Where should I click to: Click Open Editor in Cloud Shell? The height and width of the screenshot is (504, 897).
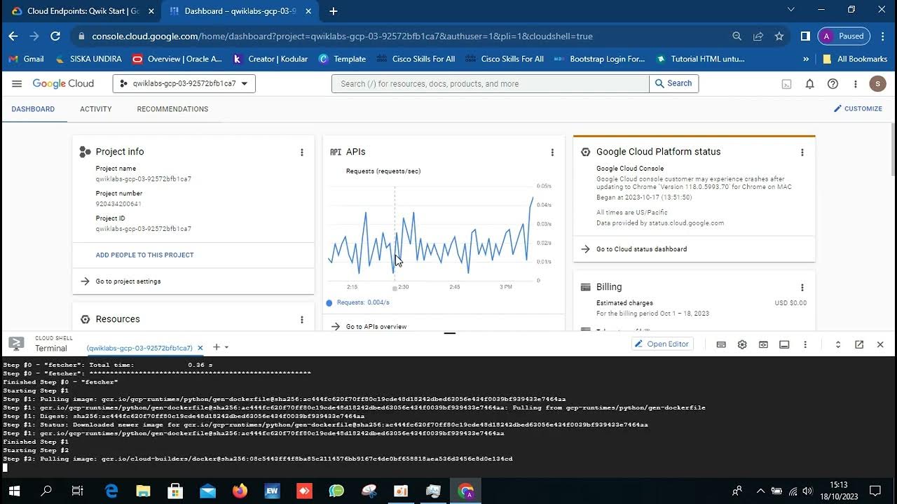coord(662,344)
